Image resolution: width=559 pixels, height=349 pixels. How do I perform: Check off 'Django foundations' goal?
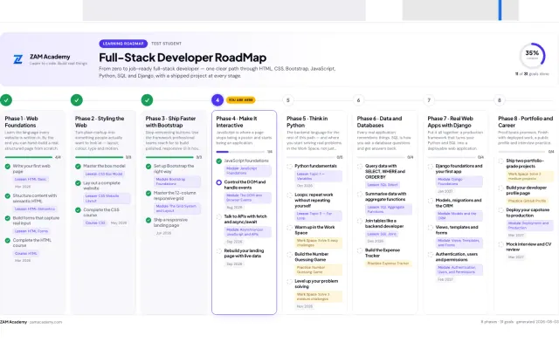click(x=431, y=167)
